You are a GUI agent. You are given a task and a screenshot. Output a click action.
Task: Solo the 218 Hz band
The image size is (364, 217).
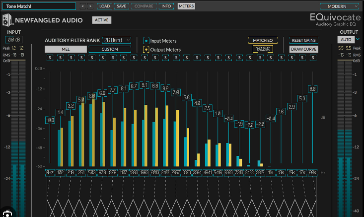point(71,58)
